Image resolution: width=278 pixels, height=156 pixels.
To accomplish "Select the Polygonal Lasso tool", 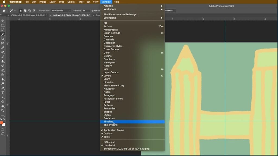I will 3,30.
